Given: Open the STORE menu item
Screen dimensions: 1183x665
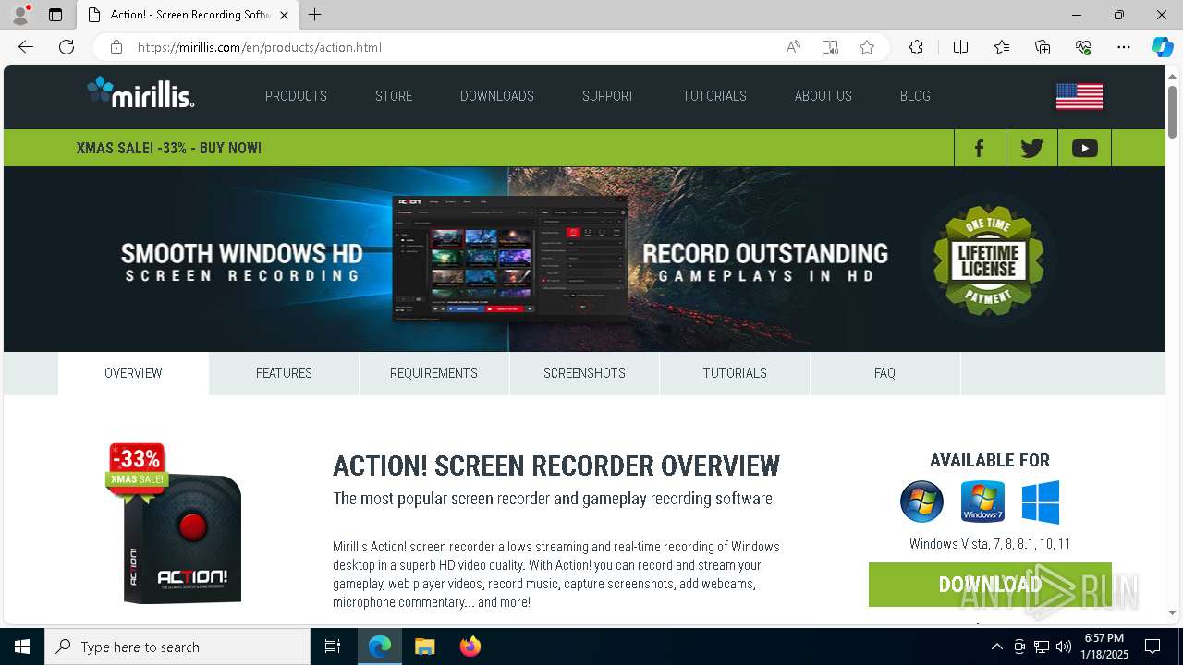Looking at the screenshot, I should [394, 96].
